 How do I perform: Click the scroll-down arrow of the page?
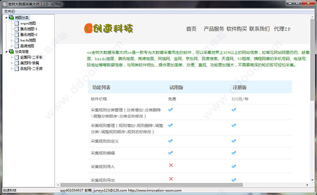coord(312,180)
